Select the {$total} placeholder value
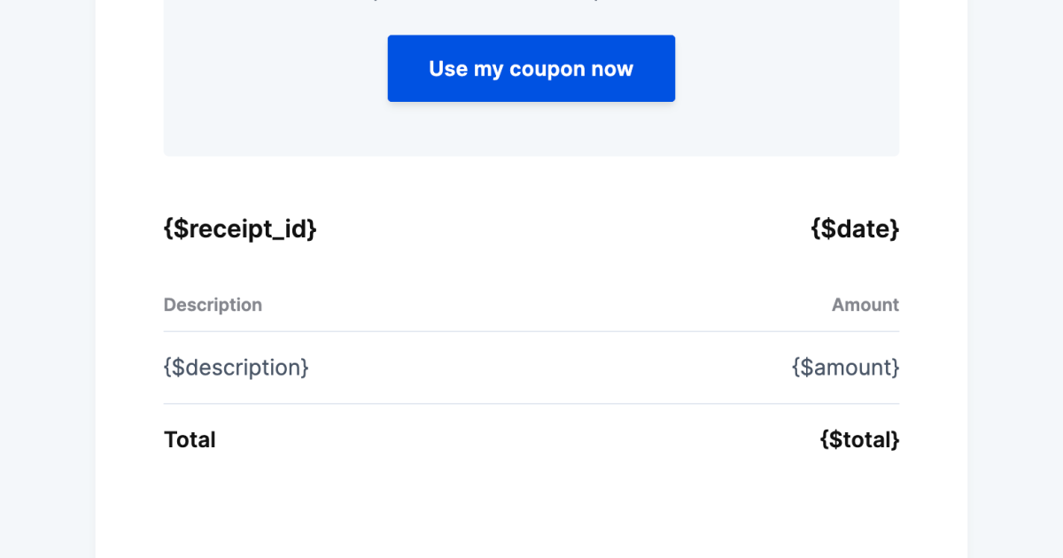This screenshot has height=558, width=1063. [x=859, y=439]
